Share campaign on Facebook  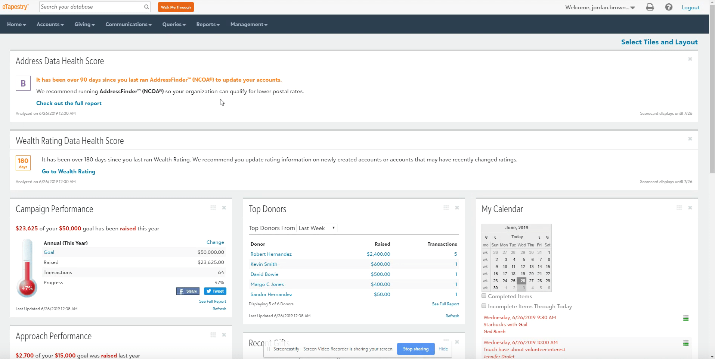[x=188, y=291]
